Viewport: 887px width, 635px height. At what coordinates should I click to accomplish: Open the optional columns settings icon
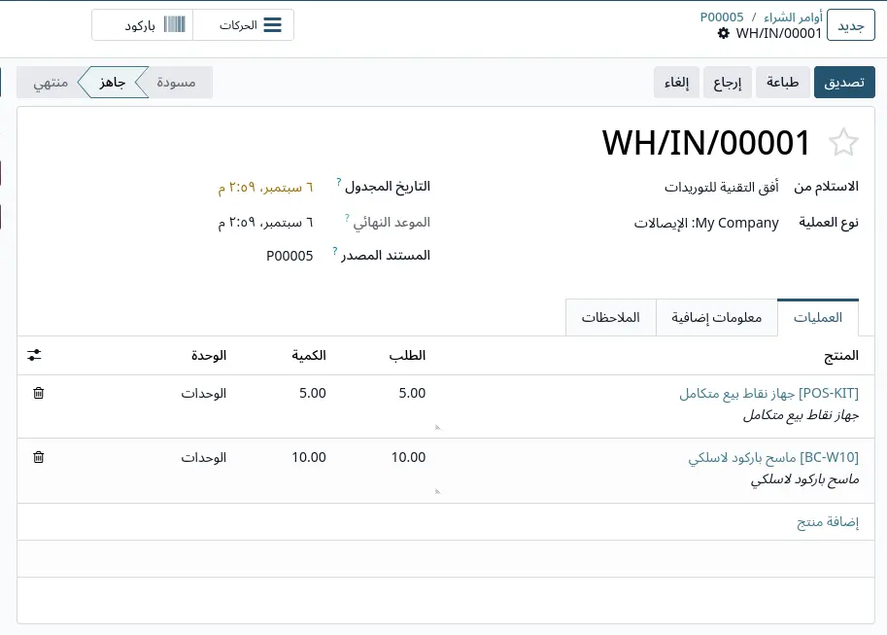point(35,355)
